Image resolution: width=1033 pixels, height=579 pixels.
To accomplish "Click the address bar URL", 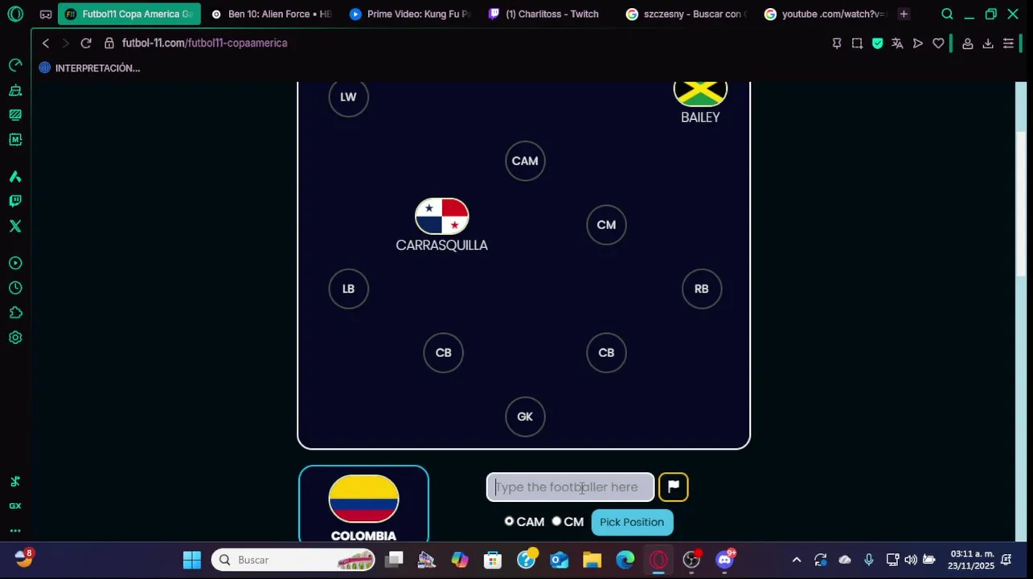I will pos(205,43).
